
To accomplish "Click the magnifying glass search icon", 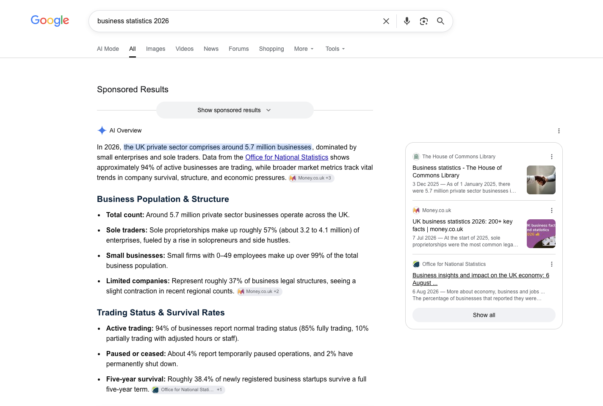I will (440, 21).
